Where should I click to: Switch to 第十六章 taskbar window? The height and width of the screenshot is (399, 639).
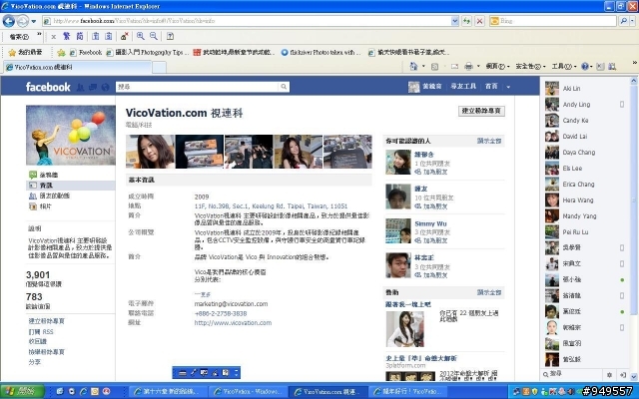pos(170,392)
